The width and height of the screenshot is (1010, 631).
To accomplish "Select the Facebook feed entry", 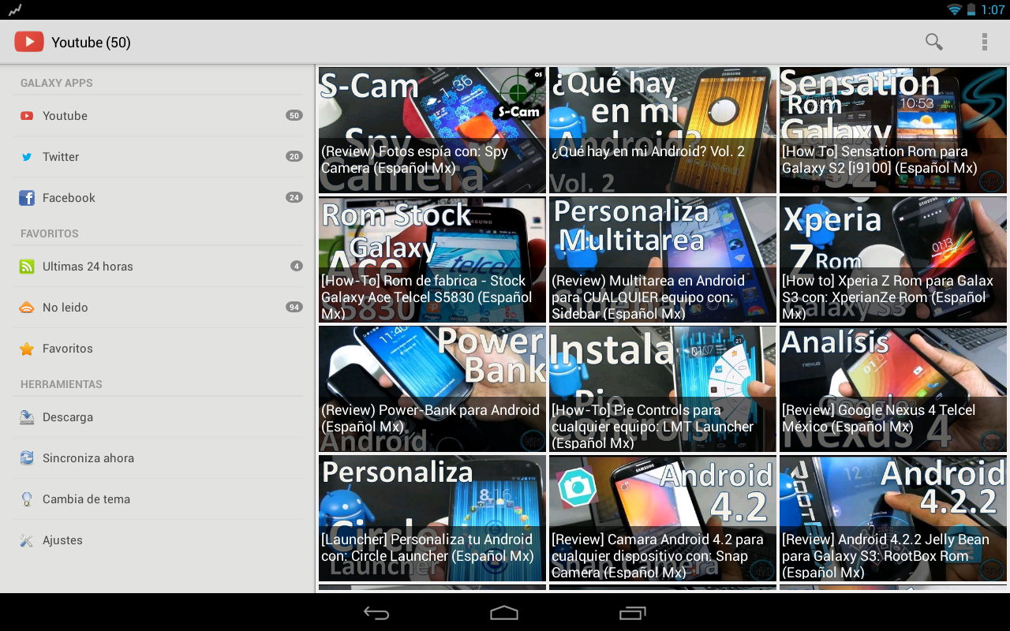I will pyautogui.click(x=158, y=198).
